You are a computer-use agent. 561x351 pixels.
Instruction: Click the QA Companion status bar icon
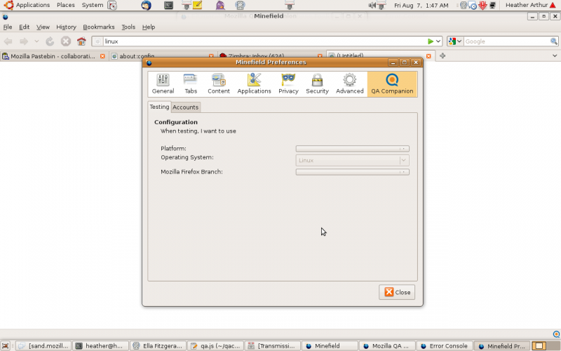click(x=556, y=334)
